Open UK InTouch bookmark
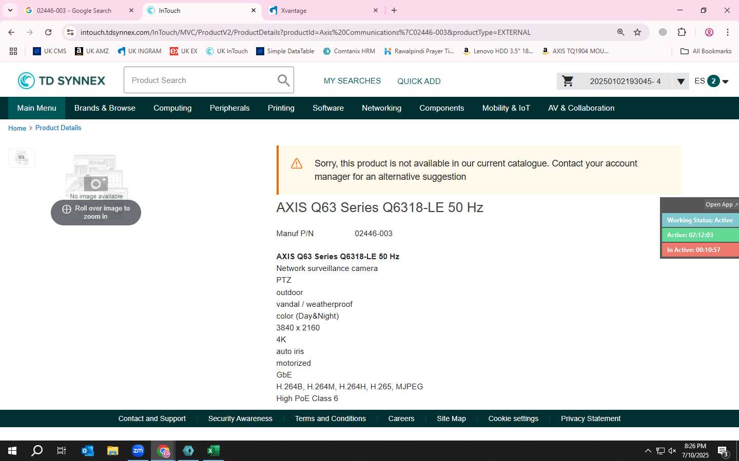739x461 pixels. tap(227, 51)
